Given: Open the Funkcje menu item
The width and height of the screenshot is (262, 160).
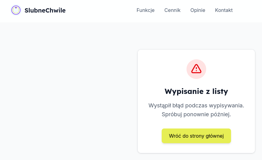Looking at the screenshot, I should point(145,10).
